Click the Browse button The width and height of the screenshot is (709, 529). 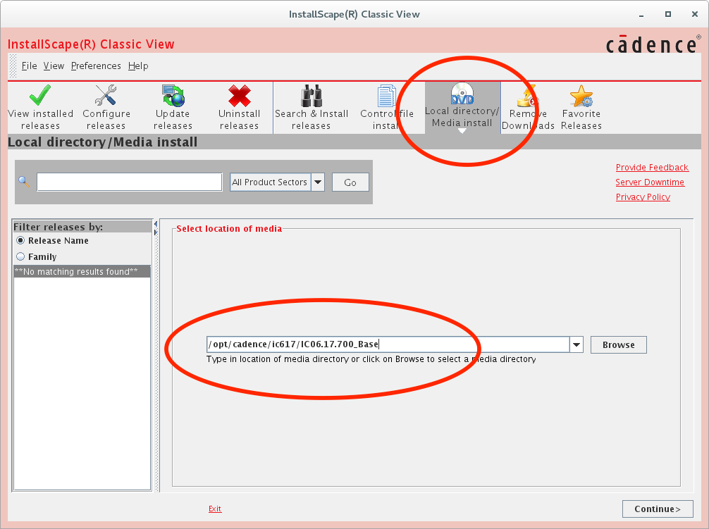click(619, 344)
